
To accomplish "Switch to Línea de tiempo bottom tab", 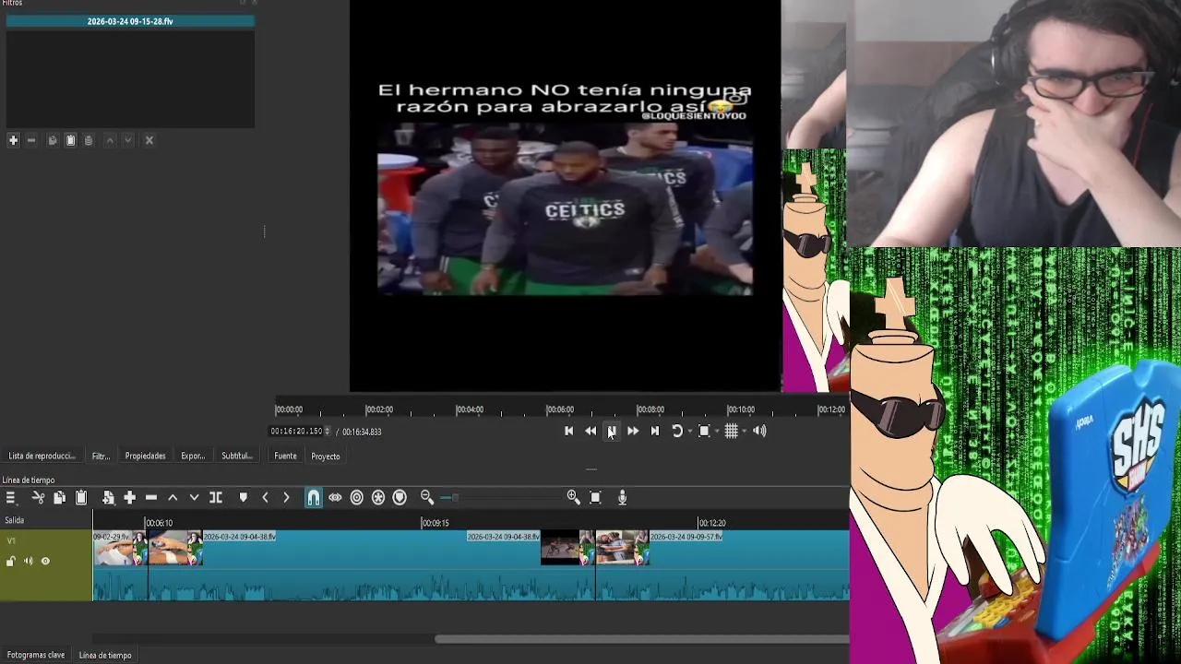I will tap(105, 656).
